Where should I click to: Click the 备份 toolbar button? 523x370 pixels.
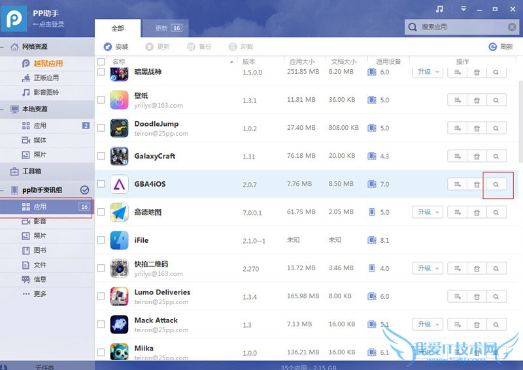click(x=199, y=46)
